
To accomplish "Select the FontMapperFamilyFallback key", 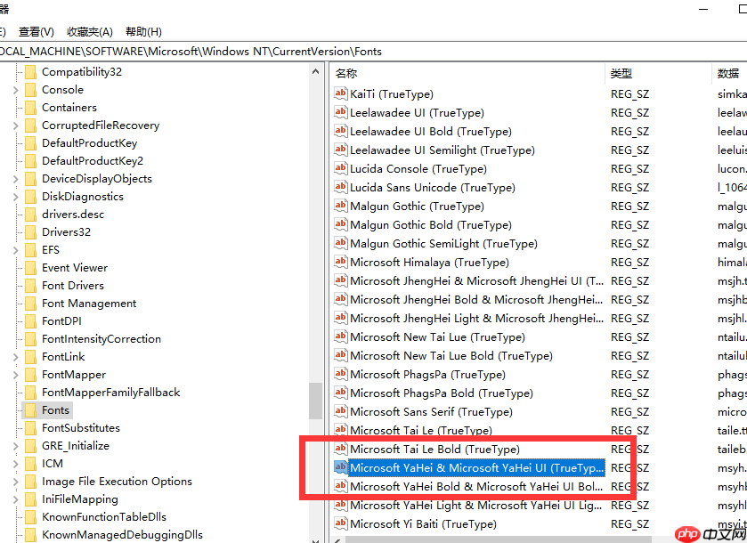I will click(110, 393).
